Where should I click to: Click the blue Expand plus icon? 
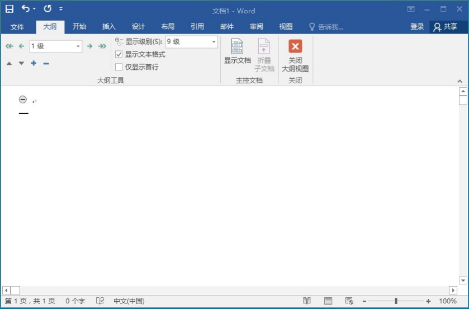[34, 63]
